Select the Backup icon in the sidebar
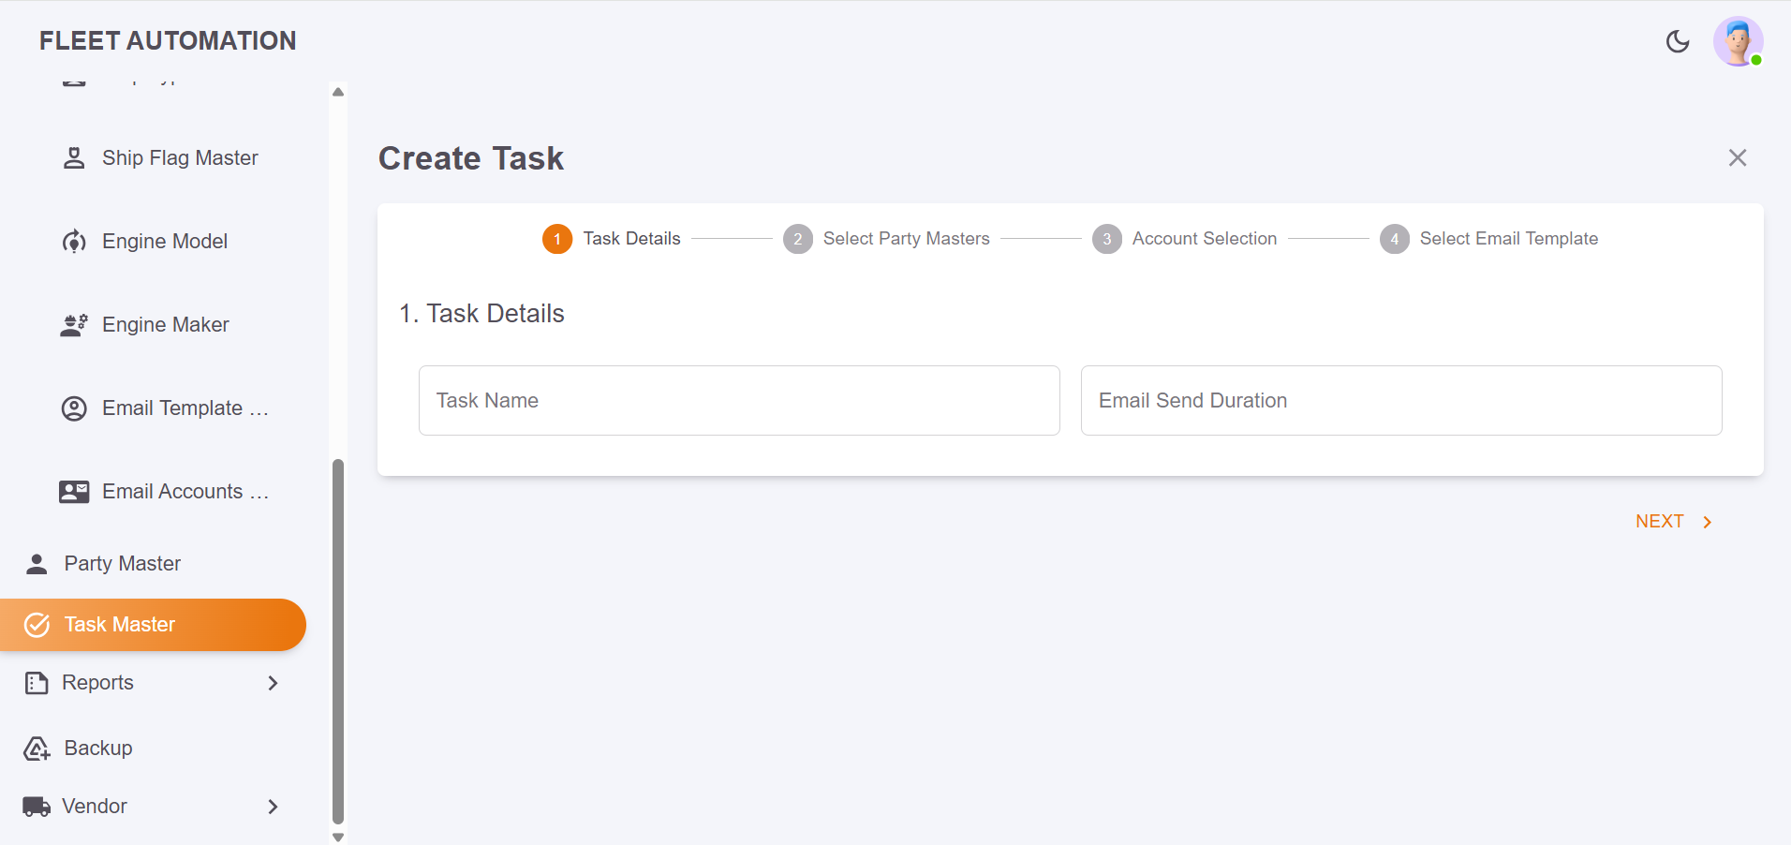 click(36, 748)
